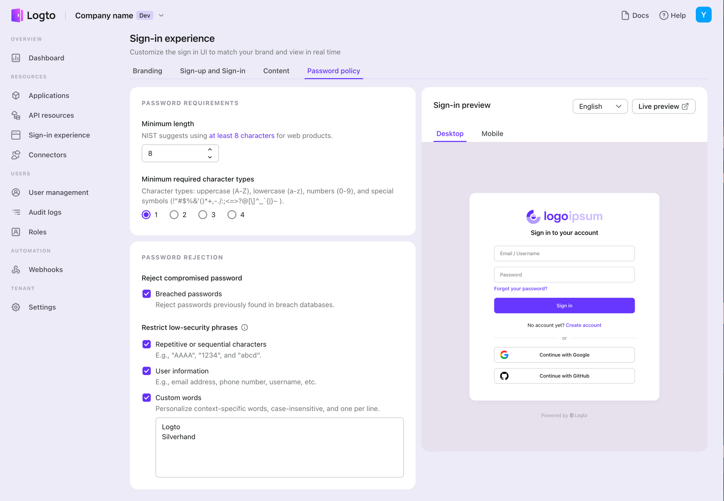Open the English language dropdown
Image resolution: width=724 pixels, height=501 pixels.
[x=600, y=106]
